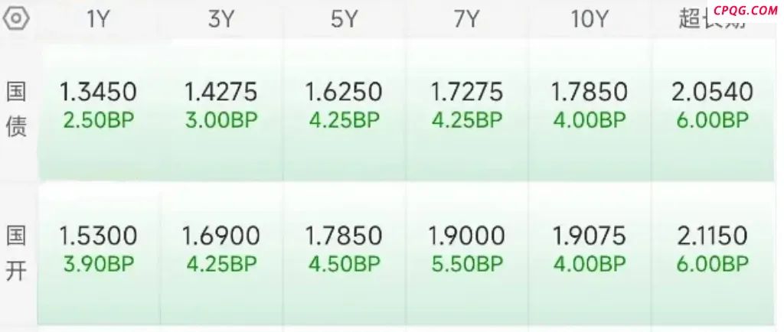Open the hexagon settings icon

[16, 18]
